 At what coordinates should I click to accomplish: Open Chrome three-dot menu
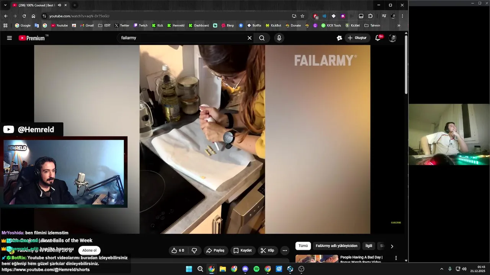click(402, 16)
